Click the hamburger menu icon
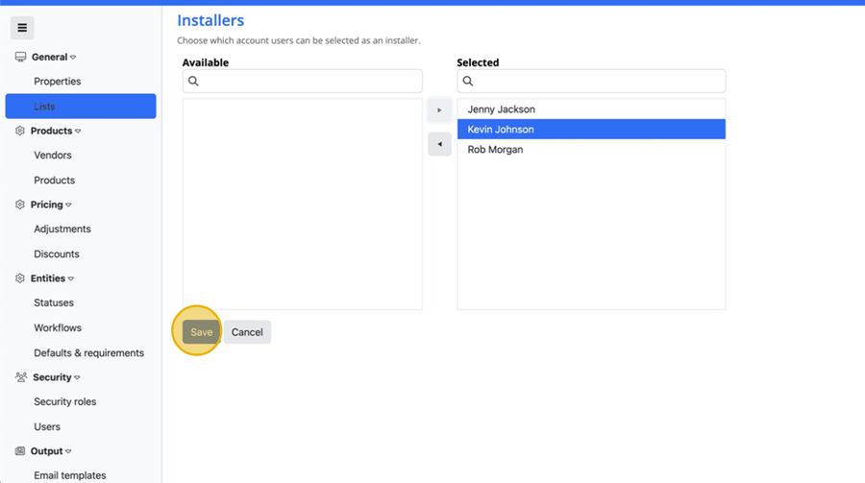Viewport: 865px width, 483px height. [x=22, y=28]
